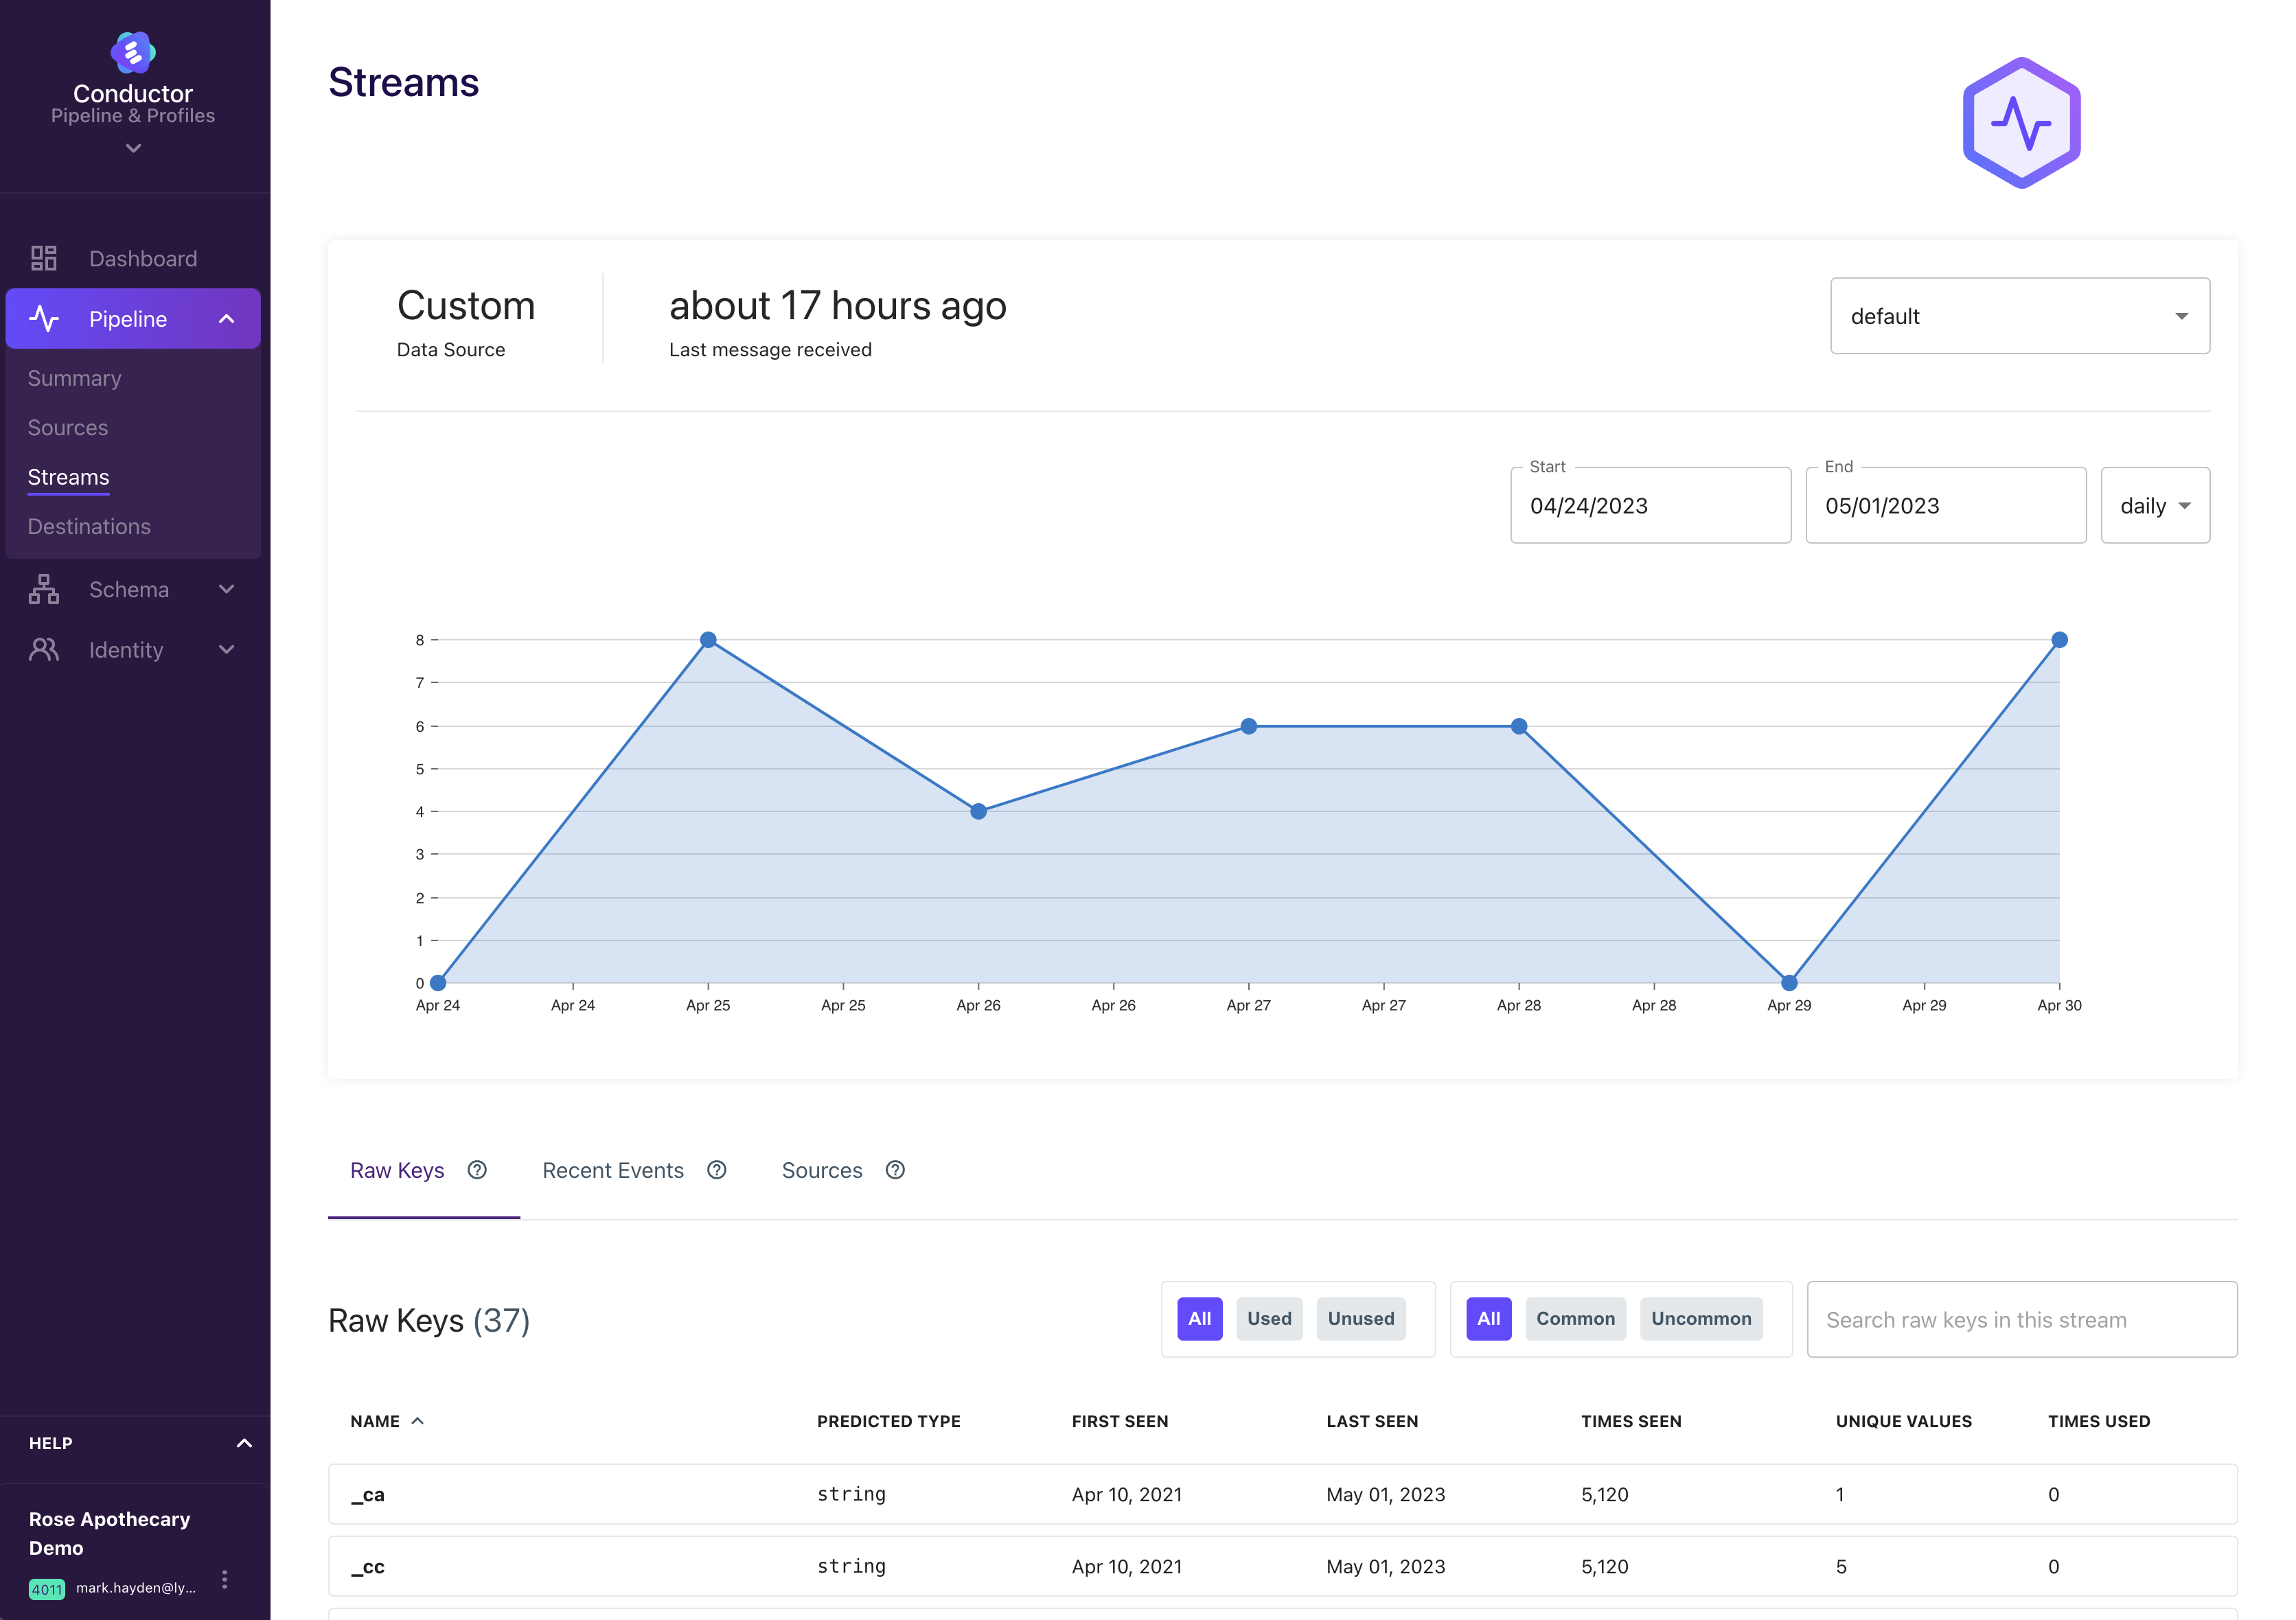Click the Raw Keys help icon
This screenshot has height=1620, width=2296.
(x=477, y=1170)
